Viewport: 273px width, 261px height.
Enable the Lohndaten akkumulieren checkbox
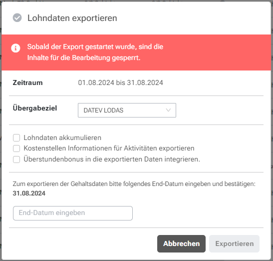click(x=16, y=137)
